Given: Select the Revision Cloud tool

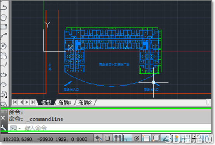Looking at the screenshot, I should 4,56.
